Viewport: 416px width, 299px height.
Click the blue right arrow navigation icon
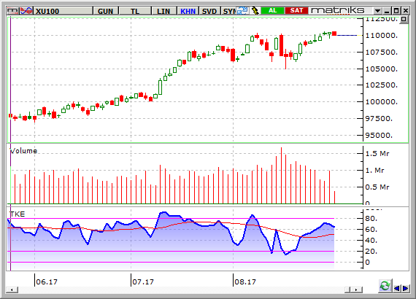tap(405, 288)
